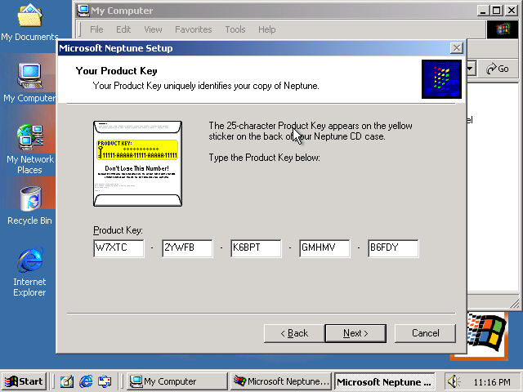Open View menu in My Computer
This screenshot has width=523, height=392.
pos(153,29)
